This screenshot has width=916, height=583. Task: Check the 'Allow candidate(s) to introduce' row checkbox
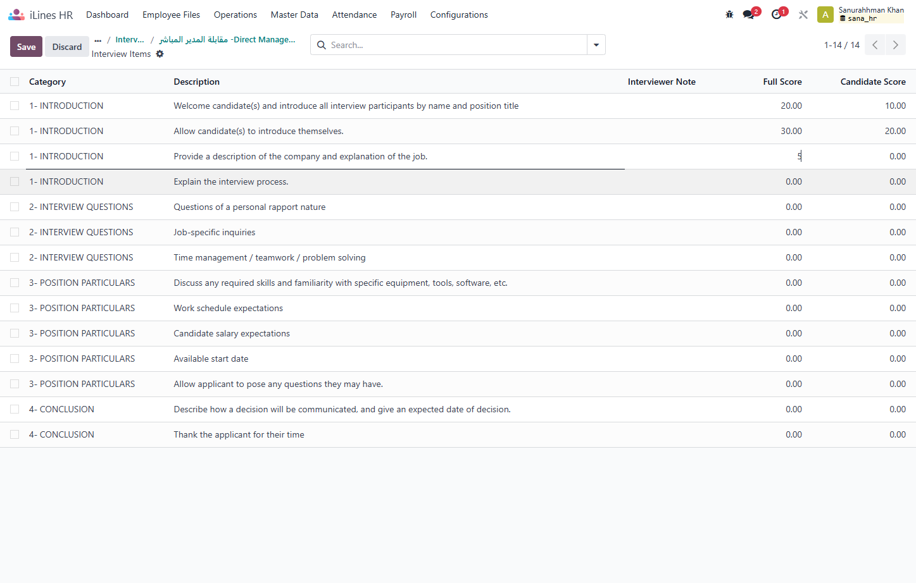coord(15,131)
